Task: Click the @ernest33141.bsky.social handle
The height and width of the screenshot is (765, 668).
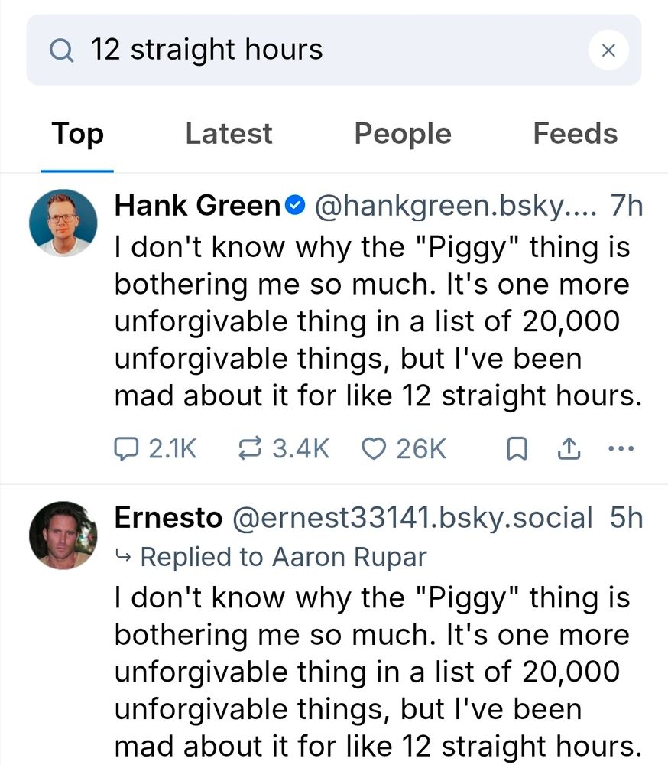Action: point(412,518)
